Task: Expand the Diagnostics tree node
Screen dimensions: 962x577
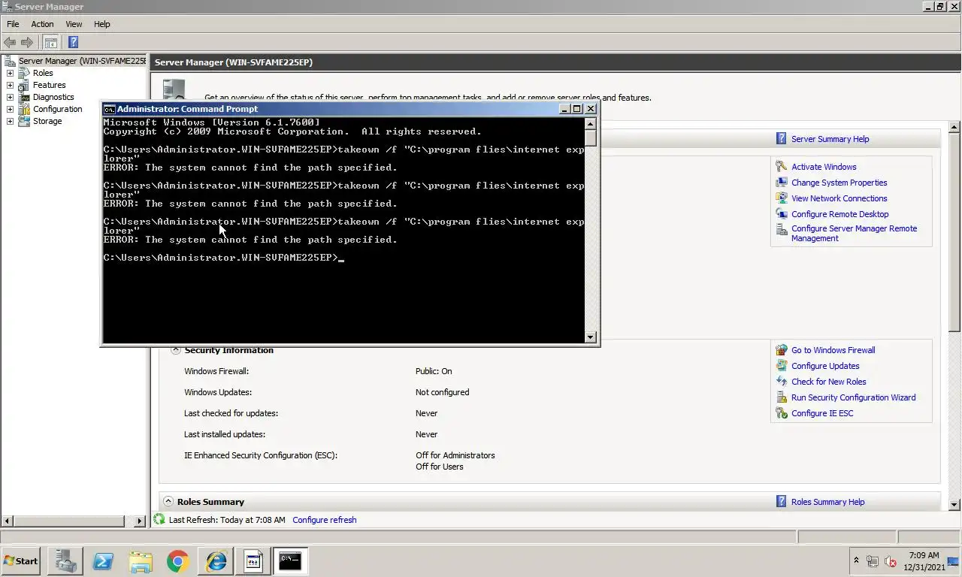Action: 10,97
